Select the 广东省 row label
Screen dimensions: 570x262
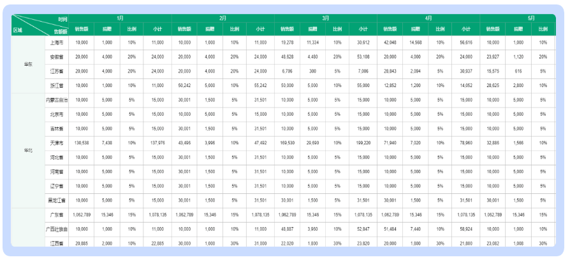click(56, 214)
